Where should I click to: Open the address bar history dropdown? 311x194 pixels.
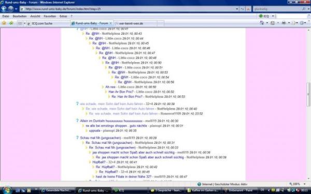click(x=237, y=9)
